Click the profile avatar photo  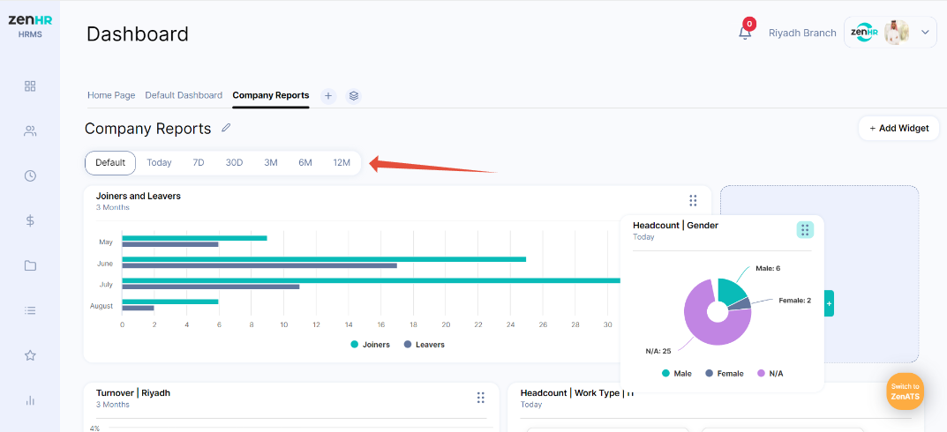(x=897, y=33)
